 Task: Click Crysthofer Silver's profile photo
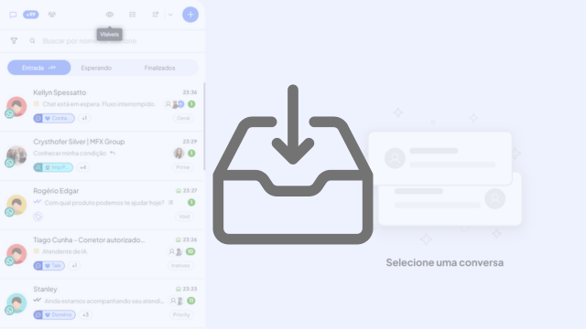tap(16, 155)
